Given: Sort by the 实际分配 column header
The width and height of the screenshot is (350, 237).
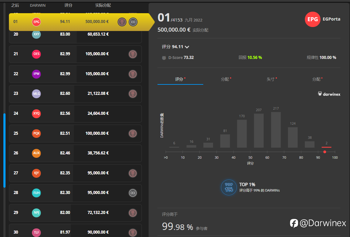Looking at the screenshot, I should [103, 5].
